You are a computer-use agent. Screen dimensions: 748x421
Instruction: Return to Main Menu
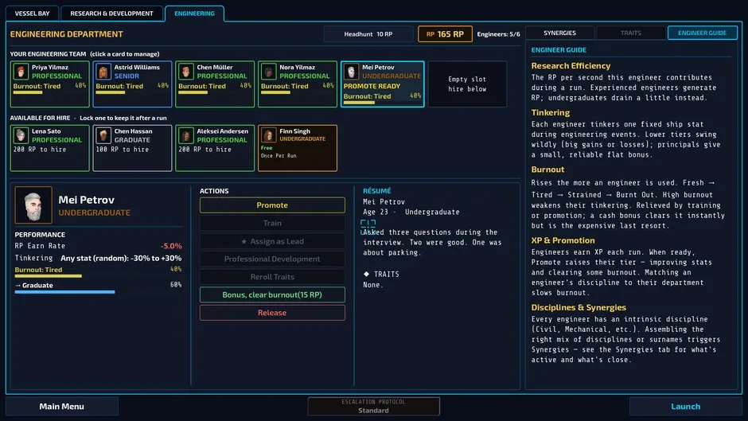coord(61,406)
